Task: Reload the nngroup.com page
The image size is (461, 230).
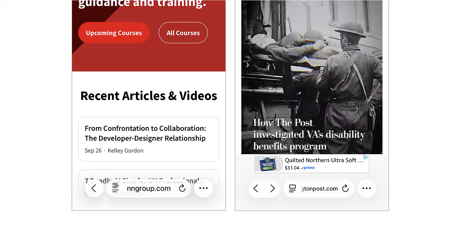Action: point(182,188)
